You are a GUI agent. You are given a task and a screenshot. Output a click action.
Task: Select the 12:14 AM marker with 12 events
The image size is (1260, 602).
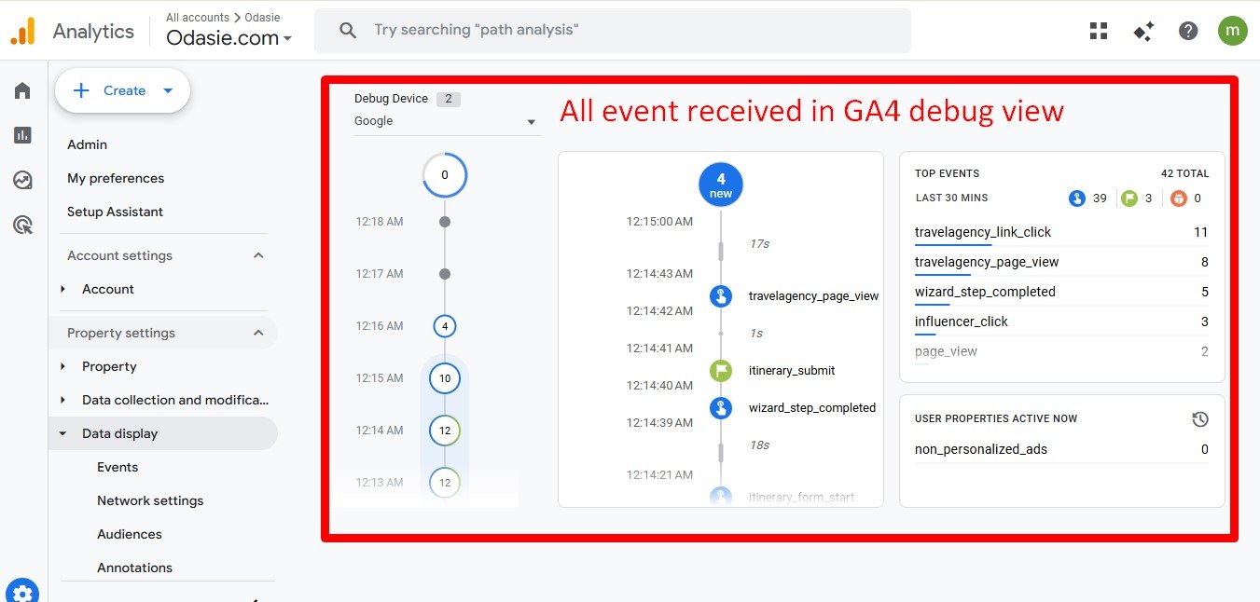pos(445,431)
